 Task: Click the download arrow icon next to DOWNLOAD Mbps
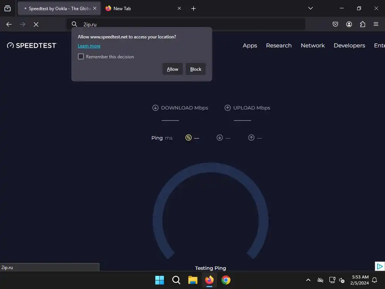coord(155,108)
